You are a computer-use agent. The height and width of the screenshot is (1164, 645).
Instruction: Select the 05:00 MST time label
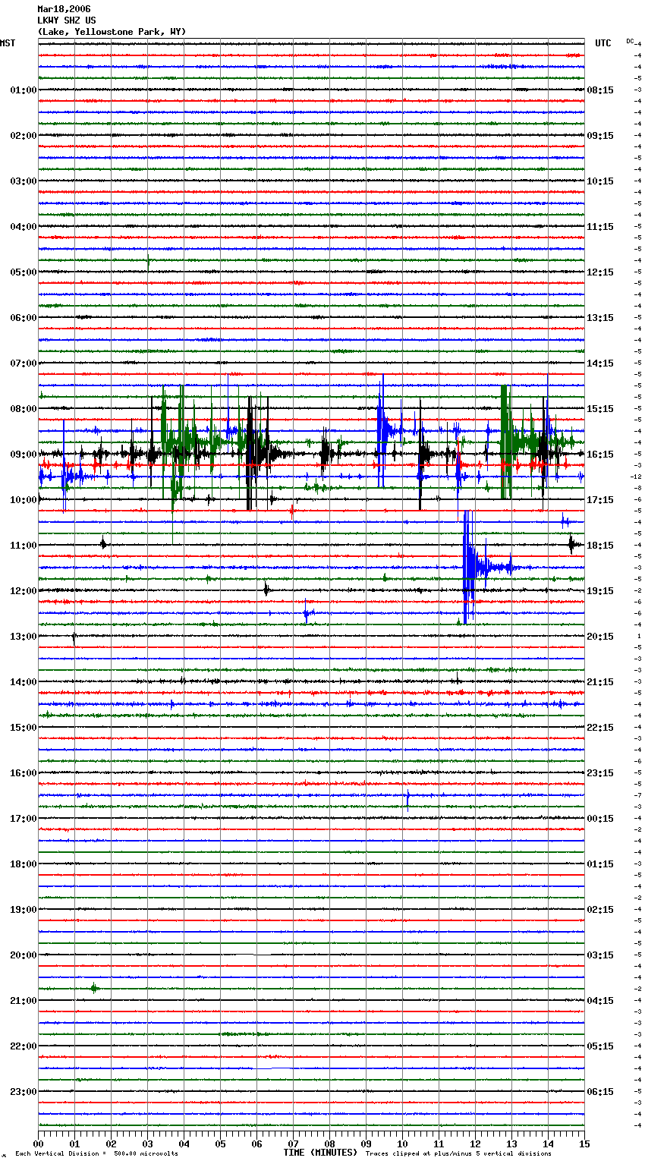(24, 272)
